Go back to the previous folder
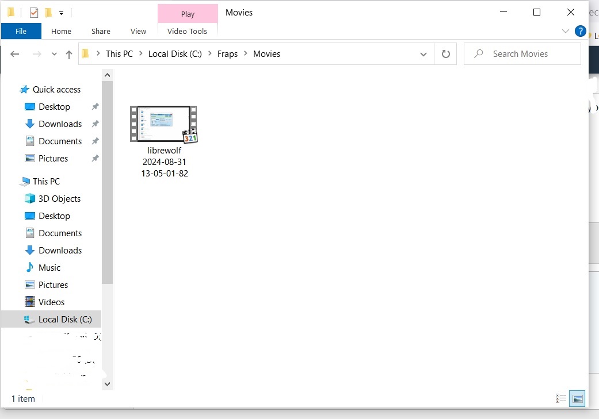 click(x=14, y=54)
